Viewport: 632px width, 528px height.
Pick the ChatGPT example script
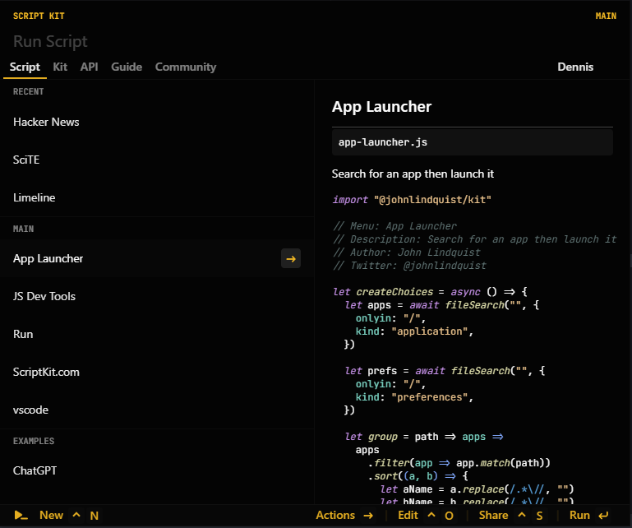[x=35, y=471]
